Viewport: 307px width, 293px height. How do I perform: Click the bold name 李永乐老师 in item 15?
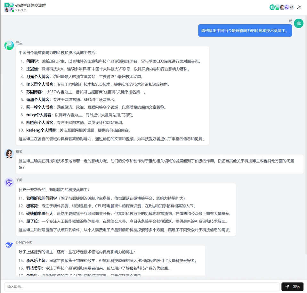36,260
